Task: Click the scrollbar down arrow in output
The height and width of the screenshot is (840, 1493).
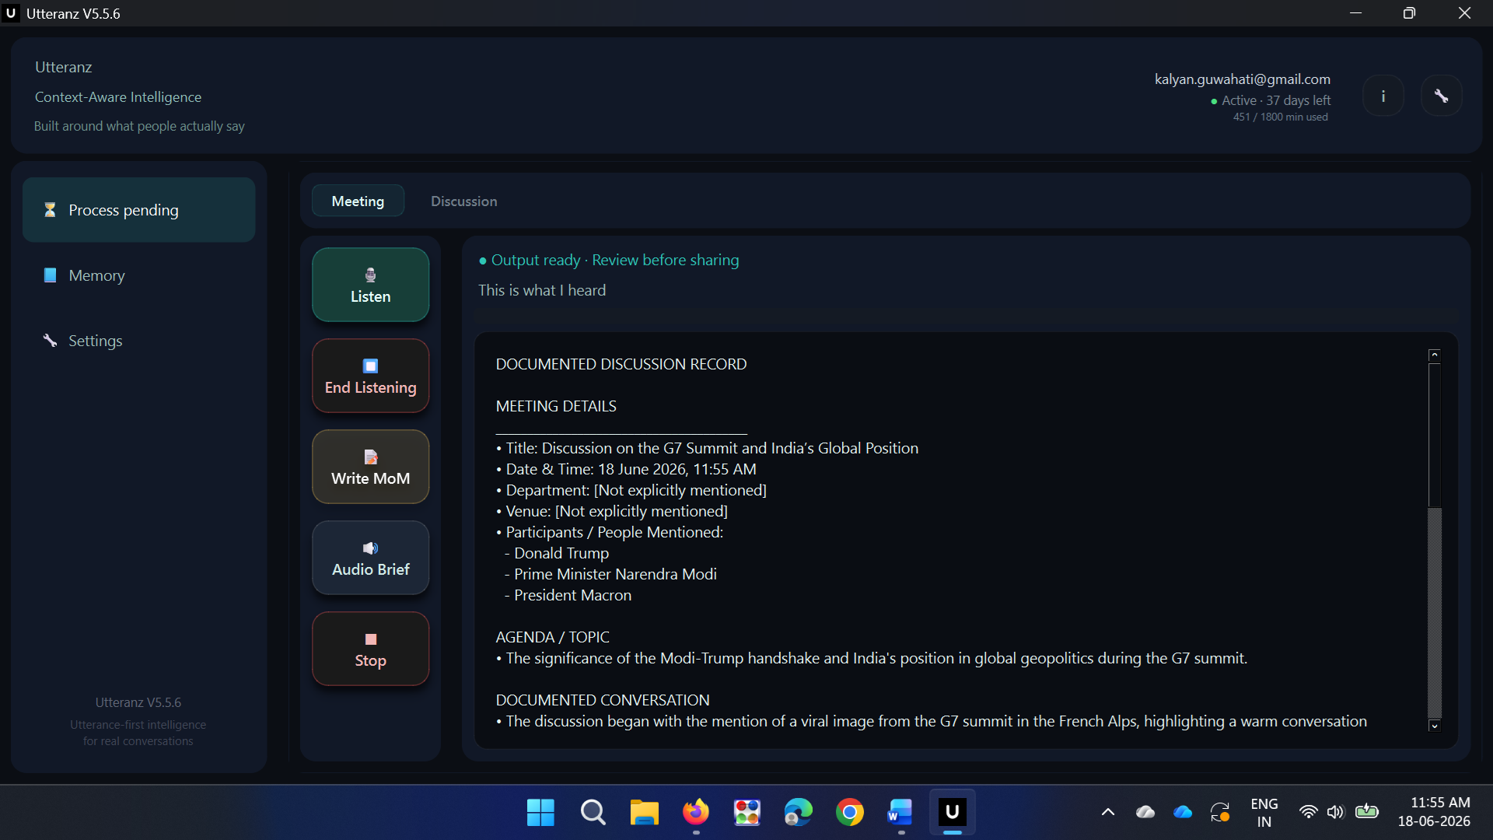Action: click(1435, 726)
